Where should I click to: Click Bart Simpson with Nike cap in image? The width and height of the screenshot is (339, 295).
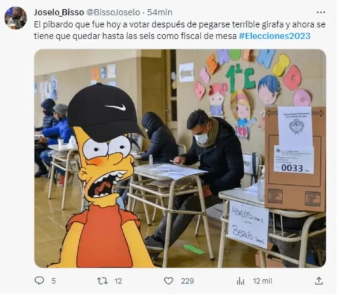104,175
